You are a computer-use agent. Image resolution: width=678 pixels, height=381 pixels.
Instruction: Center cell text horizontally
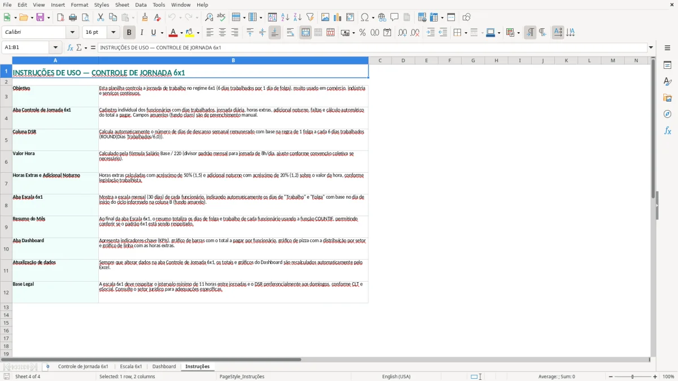(222, 33)
